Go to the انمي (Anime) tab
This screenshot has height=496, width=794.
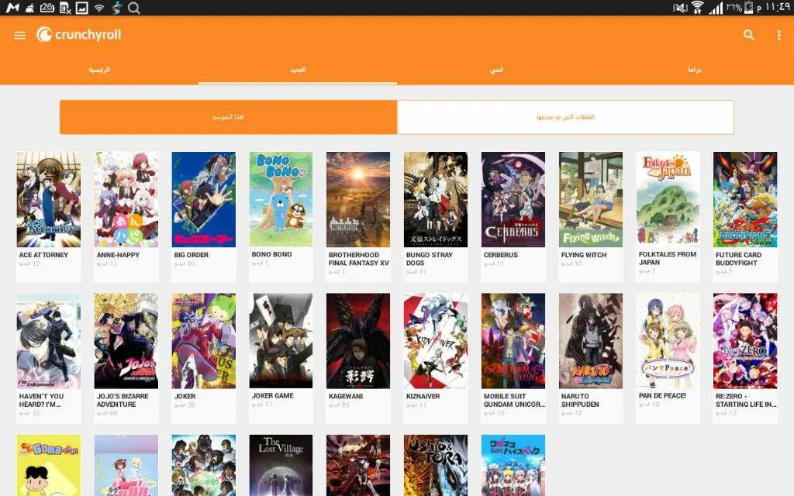point(496,70)
